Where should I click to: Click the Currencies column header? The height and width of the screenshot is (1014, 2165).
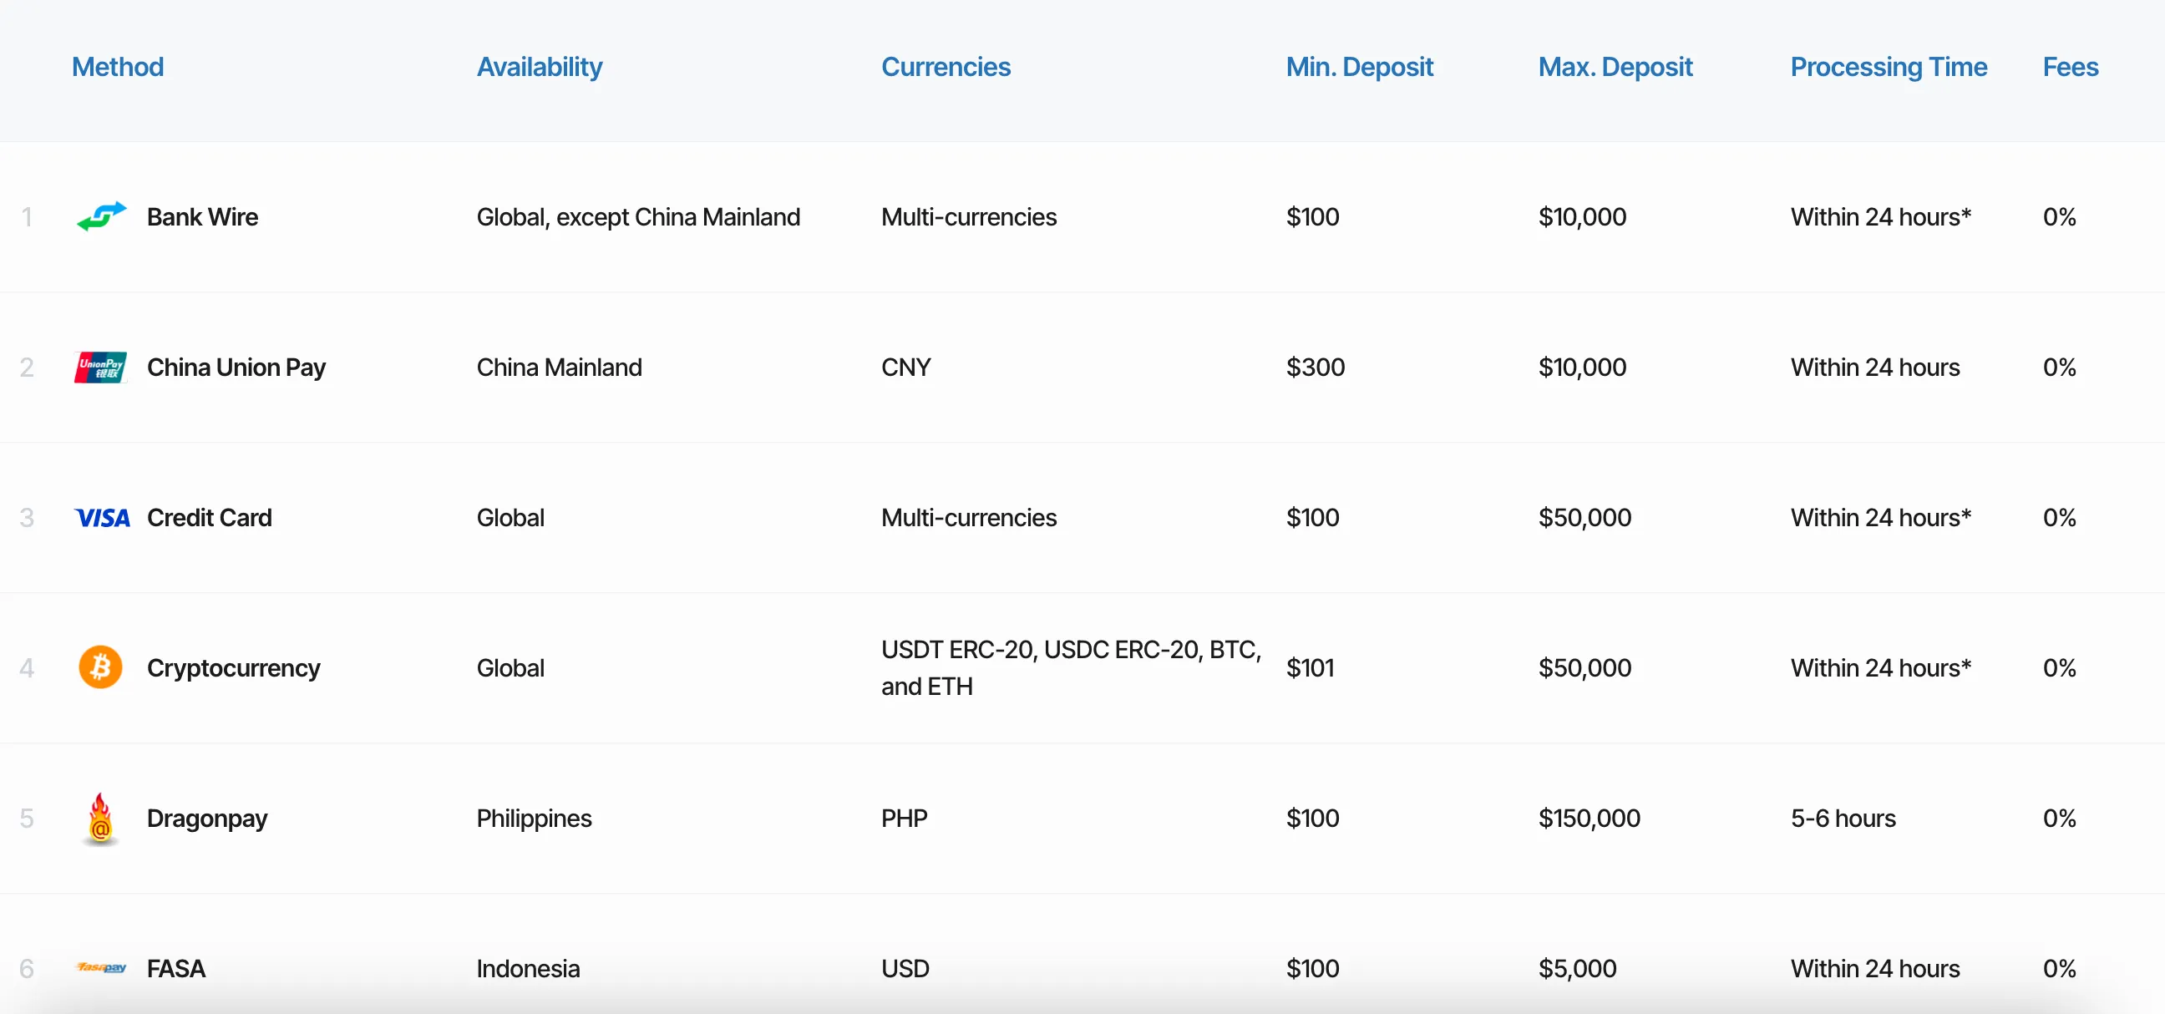(x=946, y=66)
